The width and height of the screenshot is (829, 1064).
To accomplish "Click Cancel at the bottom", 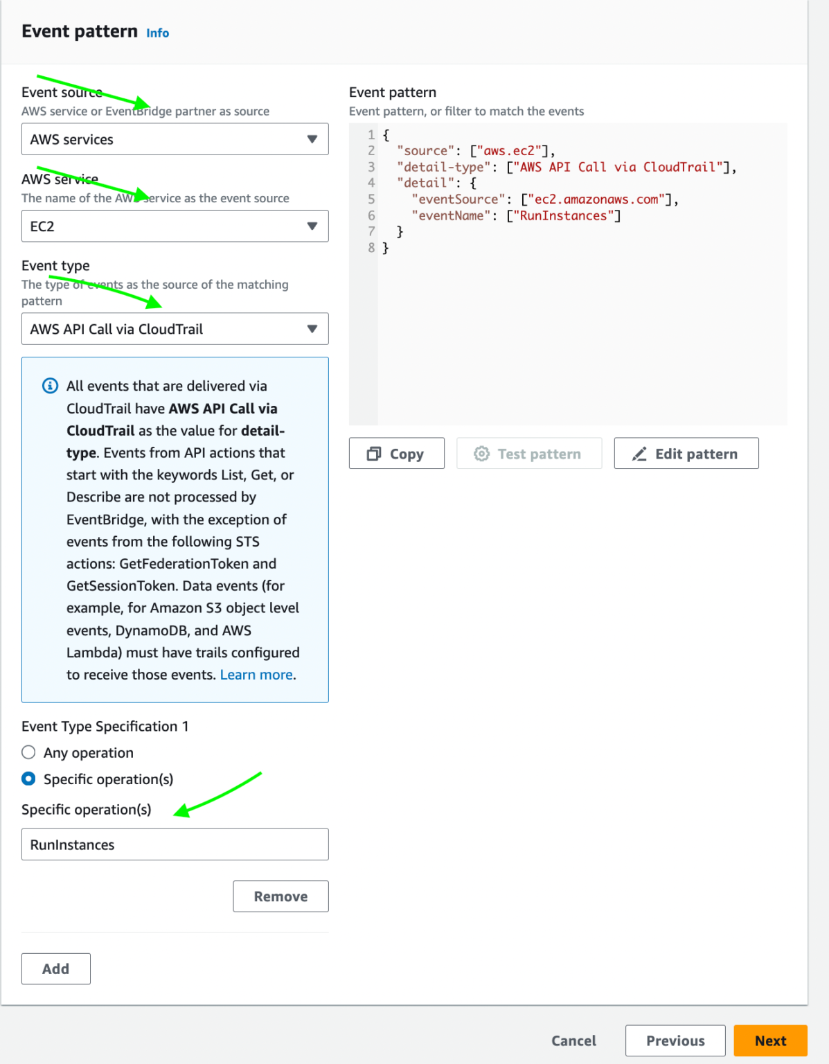I will [573, 1040].
